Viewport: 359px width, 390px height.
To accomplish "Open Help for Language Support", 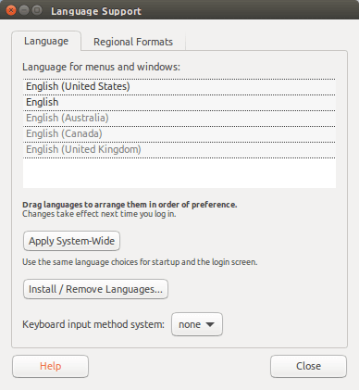I will point(51,366).
